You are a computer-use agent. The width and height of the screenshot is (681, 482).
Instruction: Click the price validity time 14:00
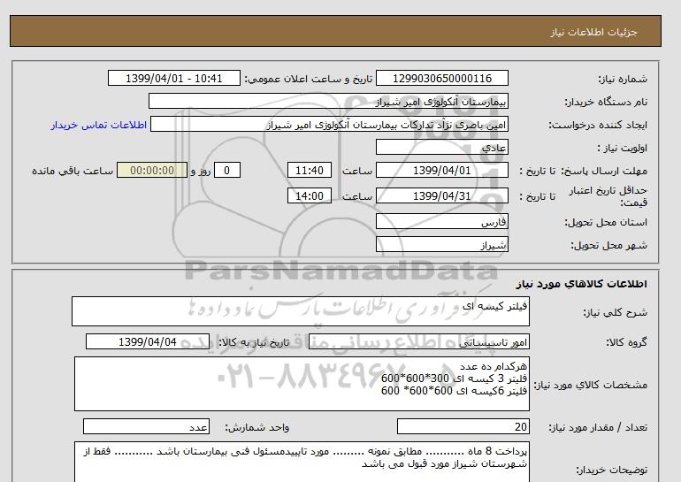coord(310,196)
